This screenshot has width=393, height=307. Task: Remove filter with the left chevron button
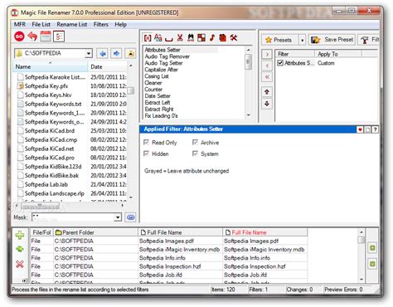(267, 66)
